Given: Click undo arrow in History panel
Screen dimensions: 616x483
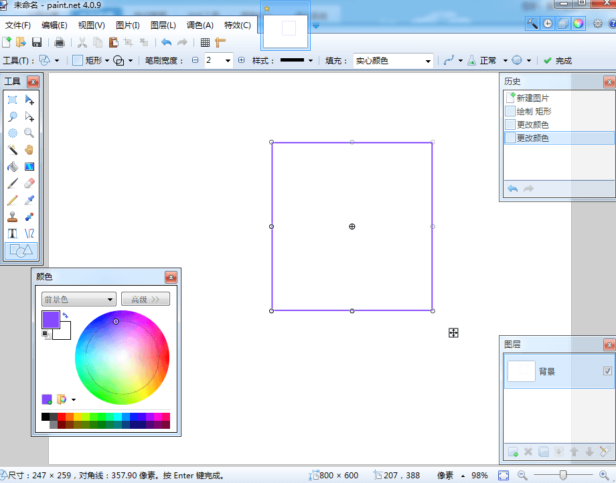Looking at the screenshot, I should point(513,189).
